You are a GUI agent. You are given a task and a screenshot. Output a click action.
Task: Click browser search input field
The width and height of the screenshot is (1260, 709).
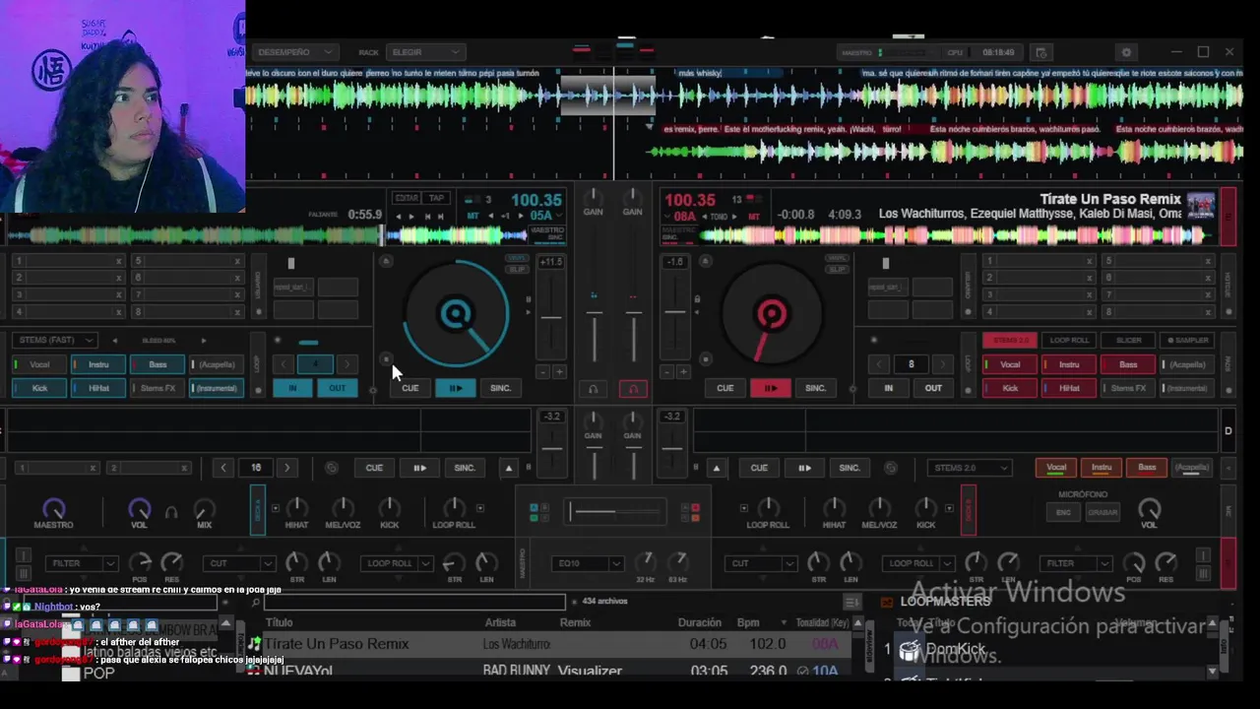click(x=413, y=601)
